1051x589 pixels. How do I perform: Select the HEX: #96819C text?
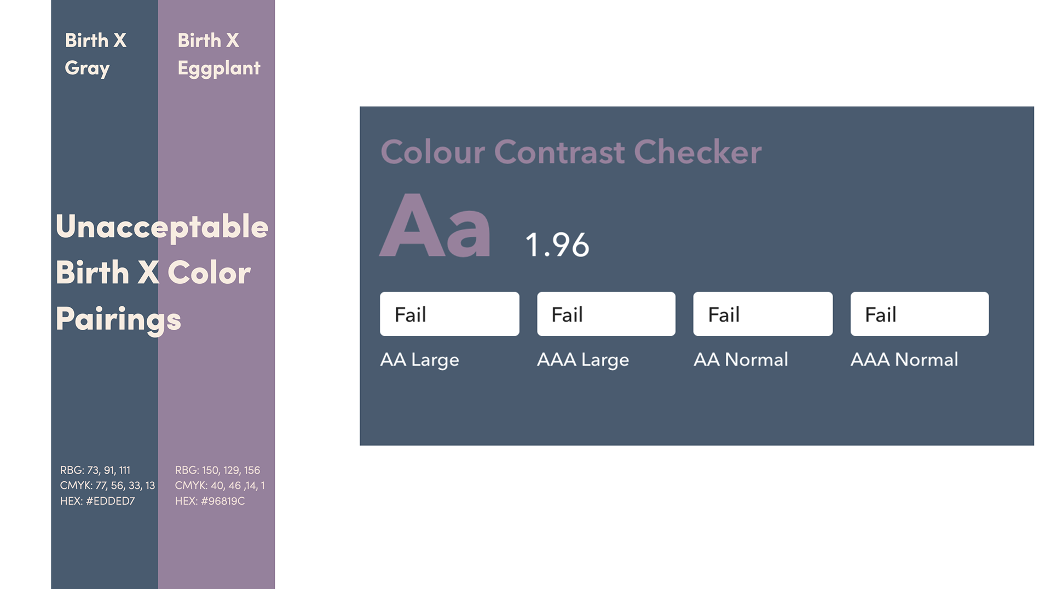(210, 501)
